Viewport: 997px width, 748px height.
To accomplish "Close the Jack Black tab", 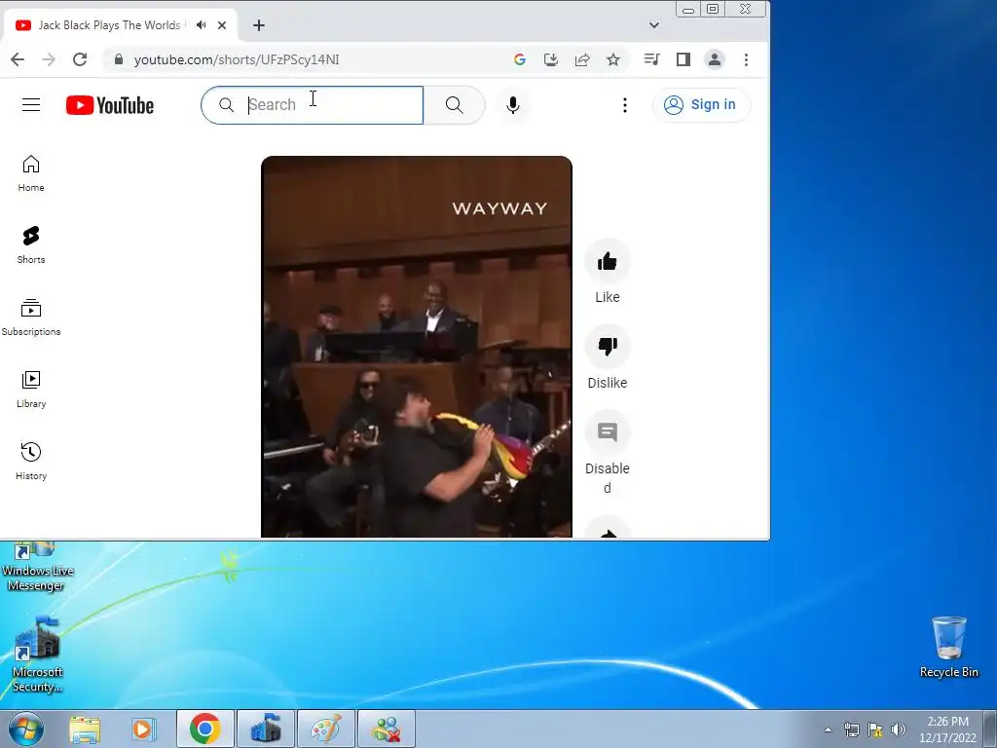I will (222, 25).
